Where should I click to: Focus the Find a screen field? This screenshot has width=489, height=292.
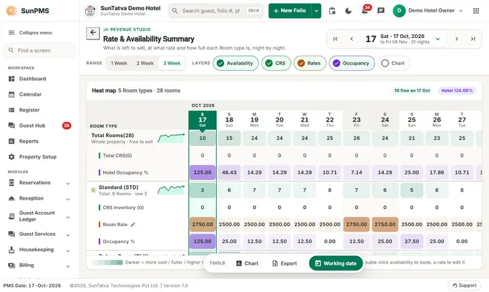pos(39,50)
